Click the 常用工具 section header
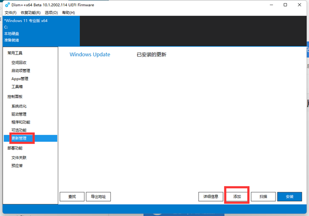This screenshot has height=216, width=309. coord(15,53)
